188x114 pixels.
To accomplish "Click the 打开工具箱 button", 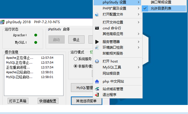I will (18, 101).
